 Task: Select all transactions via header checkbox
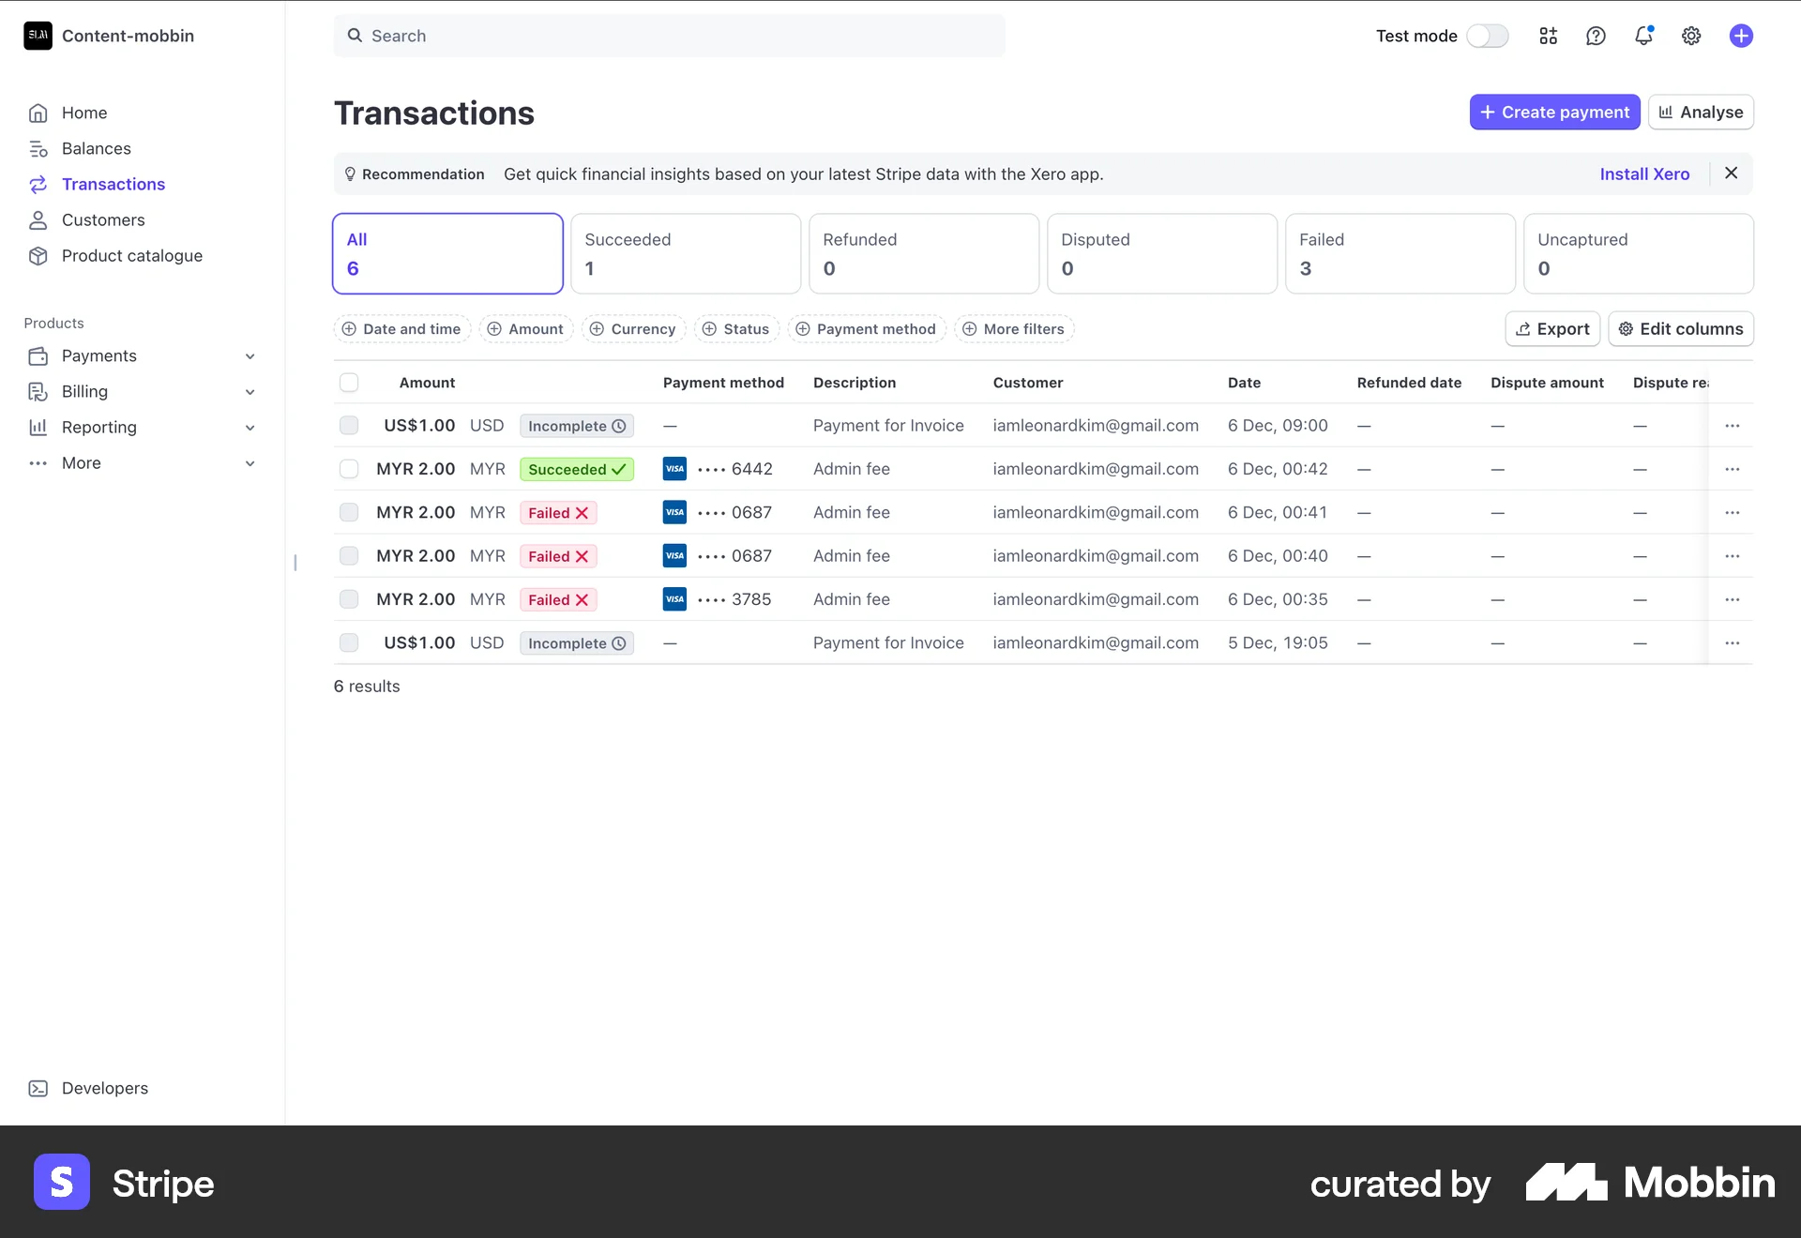coord(349,382)
